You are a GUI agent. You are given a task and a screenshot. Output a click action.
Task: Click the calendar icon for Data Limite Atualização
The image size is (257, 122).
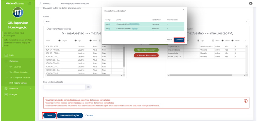click(x=89, y=87)
